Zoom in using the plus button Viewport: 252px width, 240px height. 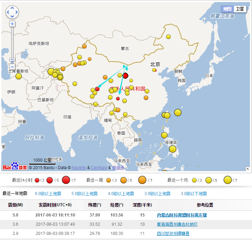12,24
